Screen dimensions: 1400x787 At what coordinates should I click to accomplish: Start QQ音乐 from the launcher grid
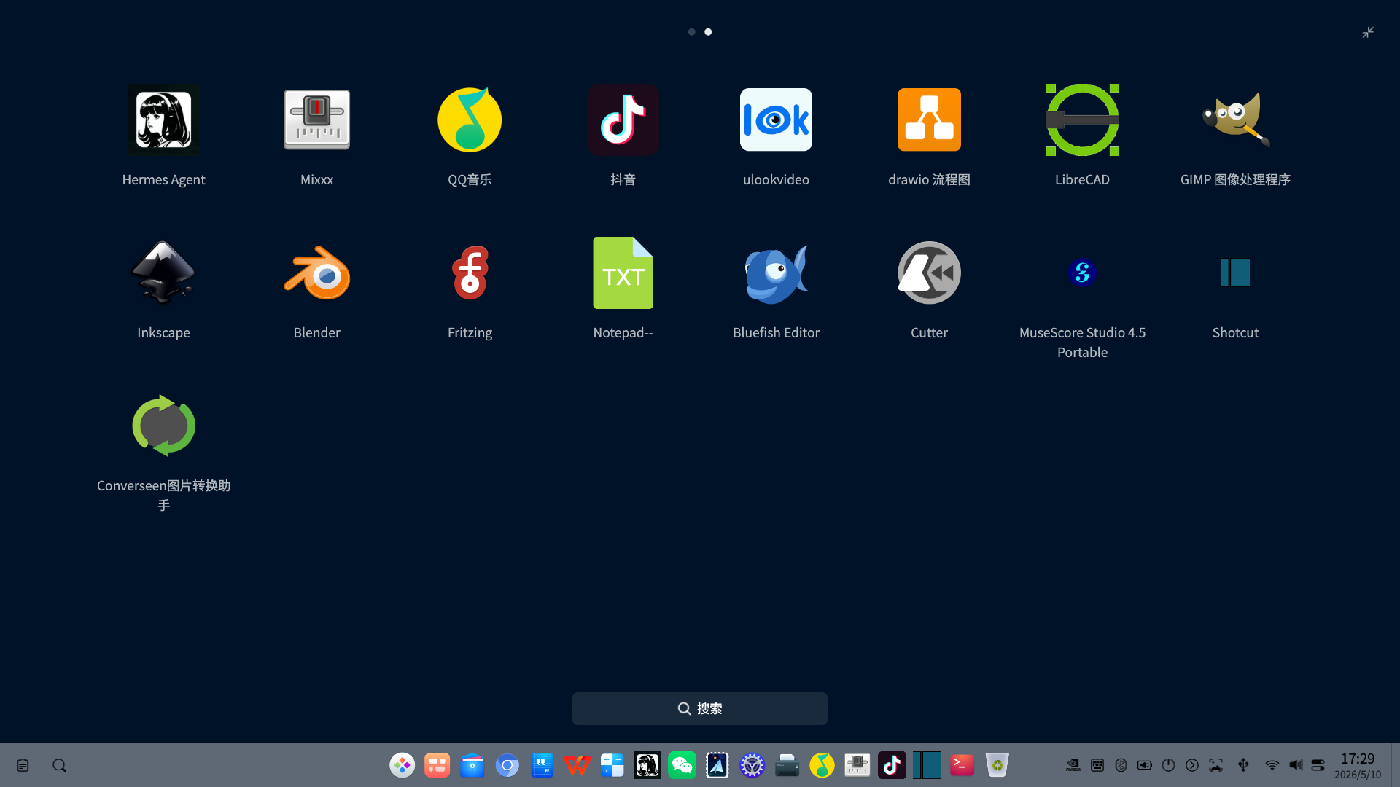(470, 120)
